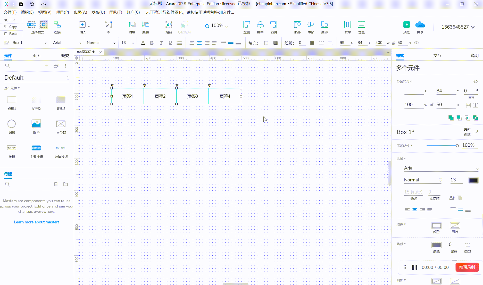Click the Insert (插入) tool icon
The height and width of the screenshot is (285, 483).
click(x=82, y=25)
